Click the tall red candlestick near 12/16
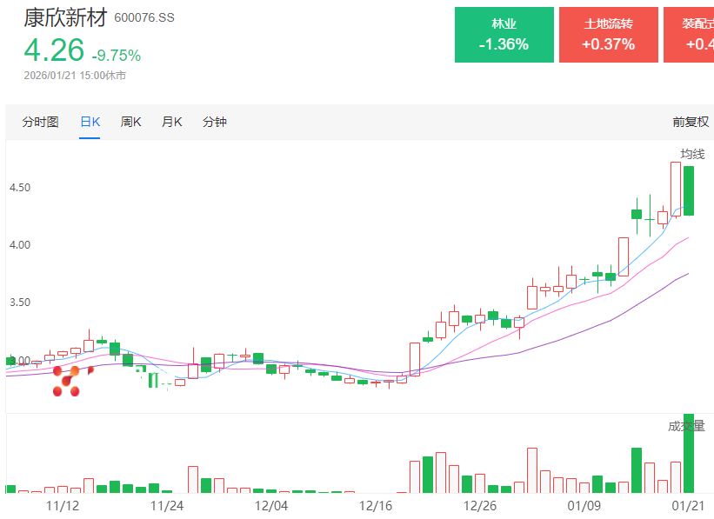Viewport: 714px width, 519px height. [x=415, y=358]
